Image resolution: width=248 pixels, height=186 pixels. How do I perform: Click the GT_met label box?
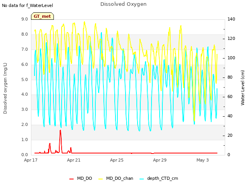(42, 16)
